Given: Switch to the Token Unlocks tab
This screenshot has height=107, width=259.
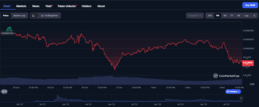Looking at the screenshot, I should point(67,6).
